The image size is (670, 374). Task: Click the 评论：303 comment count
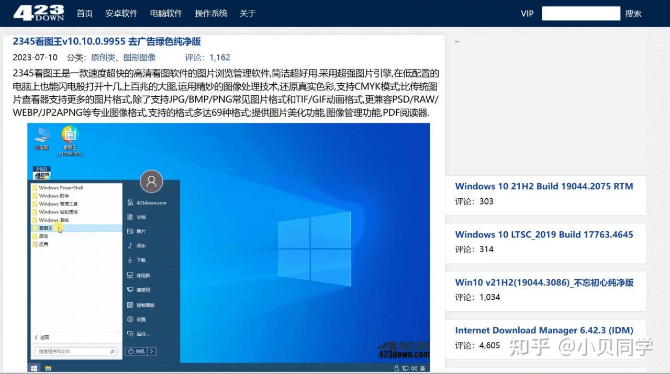click(x=474, y=201)
